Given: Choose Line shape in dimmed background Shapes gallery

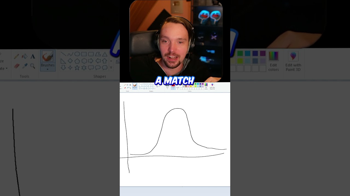Looking at the screenshot, I should (63, 54).
